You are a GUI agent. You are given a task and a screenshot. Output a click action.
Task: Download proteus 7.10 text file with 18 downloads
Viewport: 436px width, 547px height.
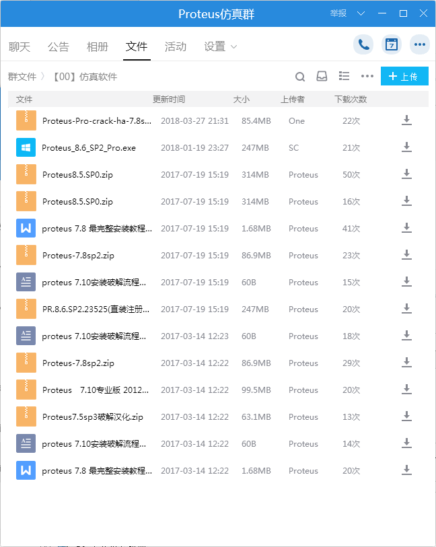(406, 336)
